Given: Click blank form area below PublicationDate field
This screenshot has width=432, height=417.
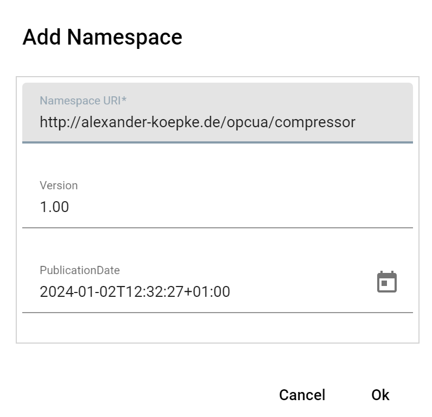Looking at the screenshot, I should click(x=218, y=328).
